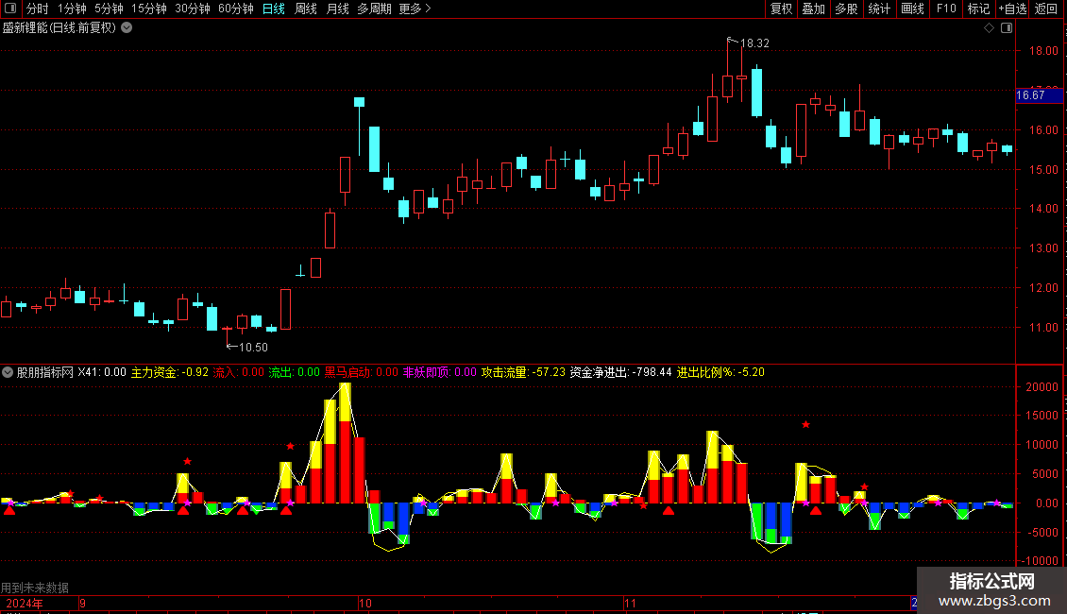Screen dimensions: 1067x614
Task: Switch to the 分时 intraday view
Action: (38, 9)
